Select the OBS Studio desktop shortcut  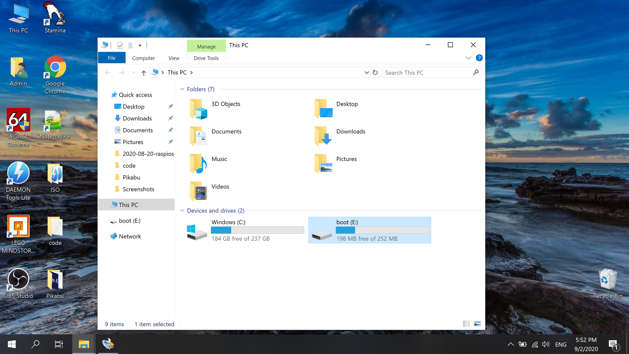point(18,284)
